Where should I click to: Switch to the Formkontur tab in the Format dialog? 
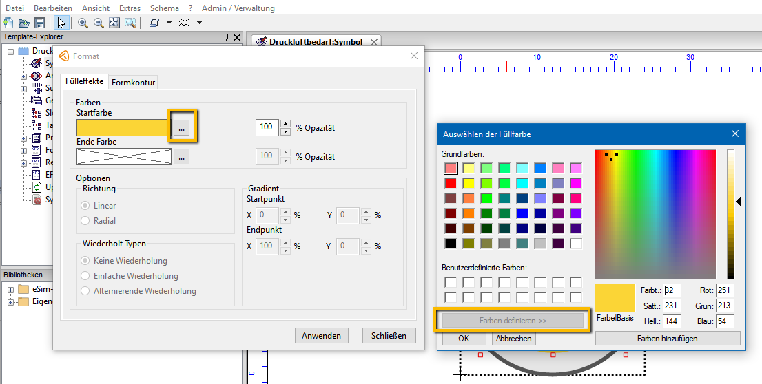coord(133,83)
